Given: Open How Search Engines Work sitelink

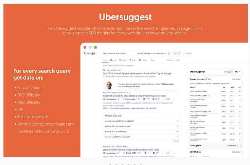Looking at the screenshot, I should point(120,108).
